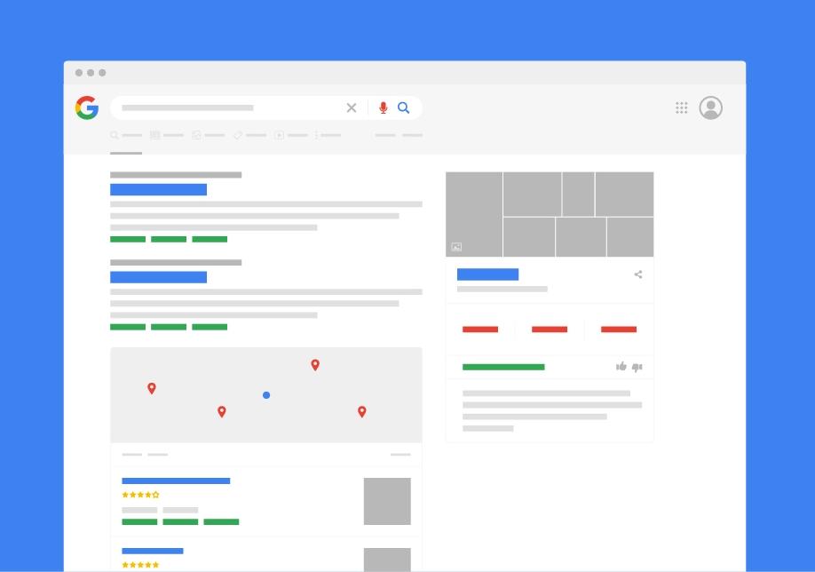Open the knowledge panel's blue title

(x=487, y=274)
